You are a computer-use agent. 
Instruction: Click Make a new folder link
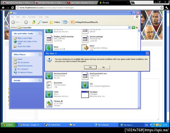tap(25, 38)
